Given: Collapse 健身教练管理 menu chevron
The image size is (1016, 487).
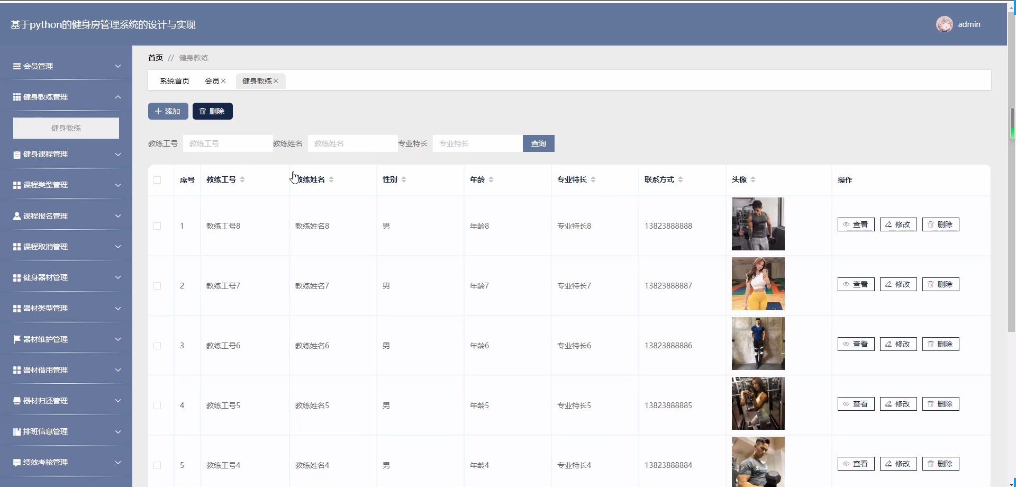Looking at the screenshot, I should pyautogui.click(x=118, y=97).
